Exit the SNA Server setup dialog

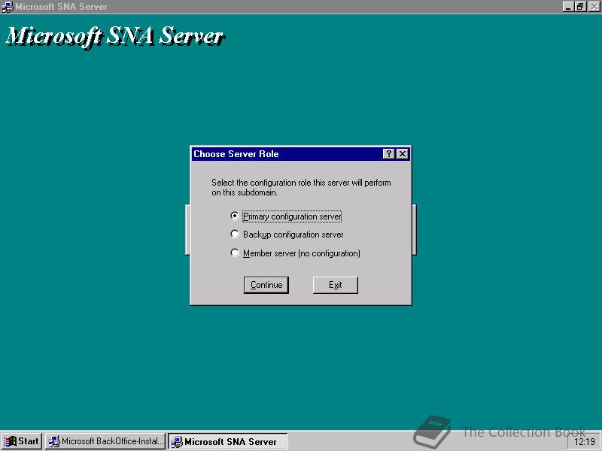(335, 285)
